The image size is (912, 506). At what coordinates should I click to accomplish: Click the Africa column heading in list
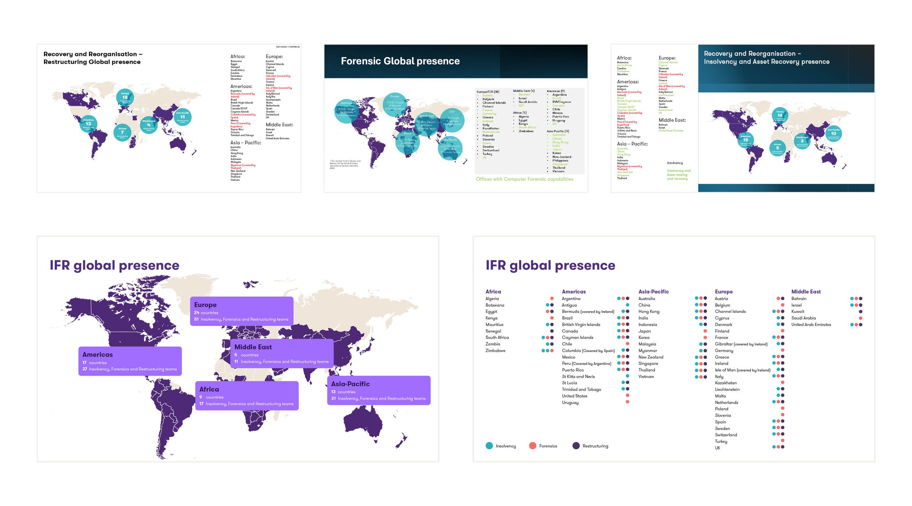[x=493, y=291]
